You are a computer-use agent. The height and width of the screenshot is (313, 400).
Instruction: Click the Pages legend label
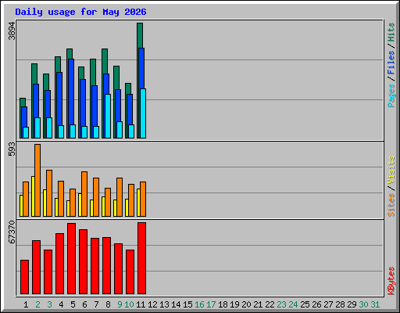(391, 95)
